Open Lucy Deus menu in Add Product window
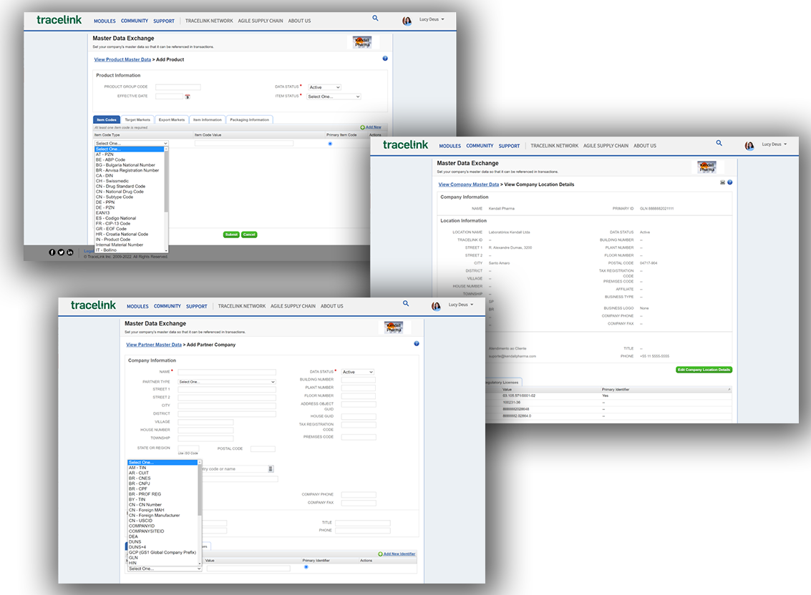The height and width of the screenshot is (595, 811). [432, 19]
